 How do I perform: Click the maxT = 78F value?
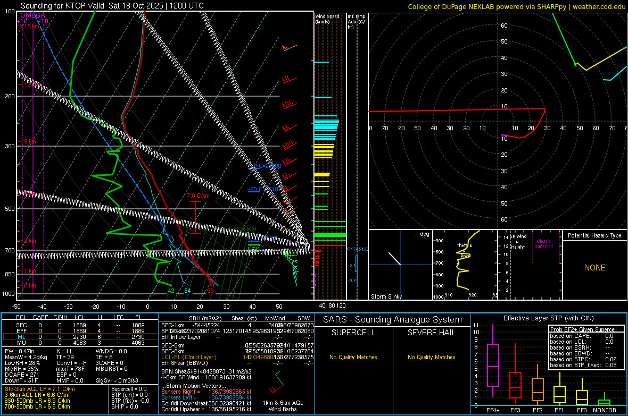click(x=70, y=369)
